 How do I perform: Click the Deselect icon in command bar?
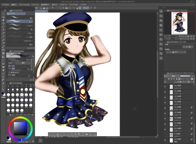pos(74,8)
